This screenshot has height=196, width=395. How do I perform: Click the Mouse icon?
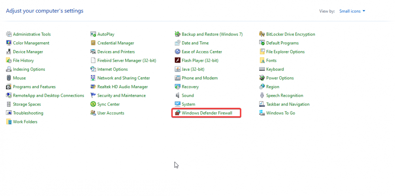click(x=9, y=78)
